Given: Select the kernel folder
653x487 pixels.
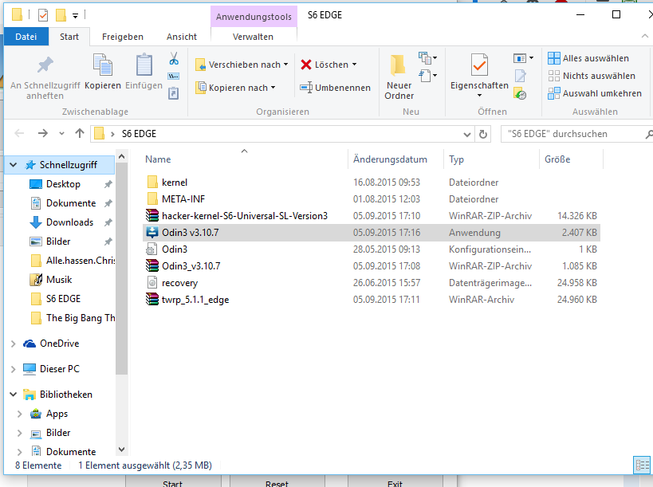Looking at the screenshot, I should pyautogui.click(x=371, y=183).
